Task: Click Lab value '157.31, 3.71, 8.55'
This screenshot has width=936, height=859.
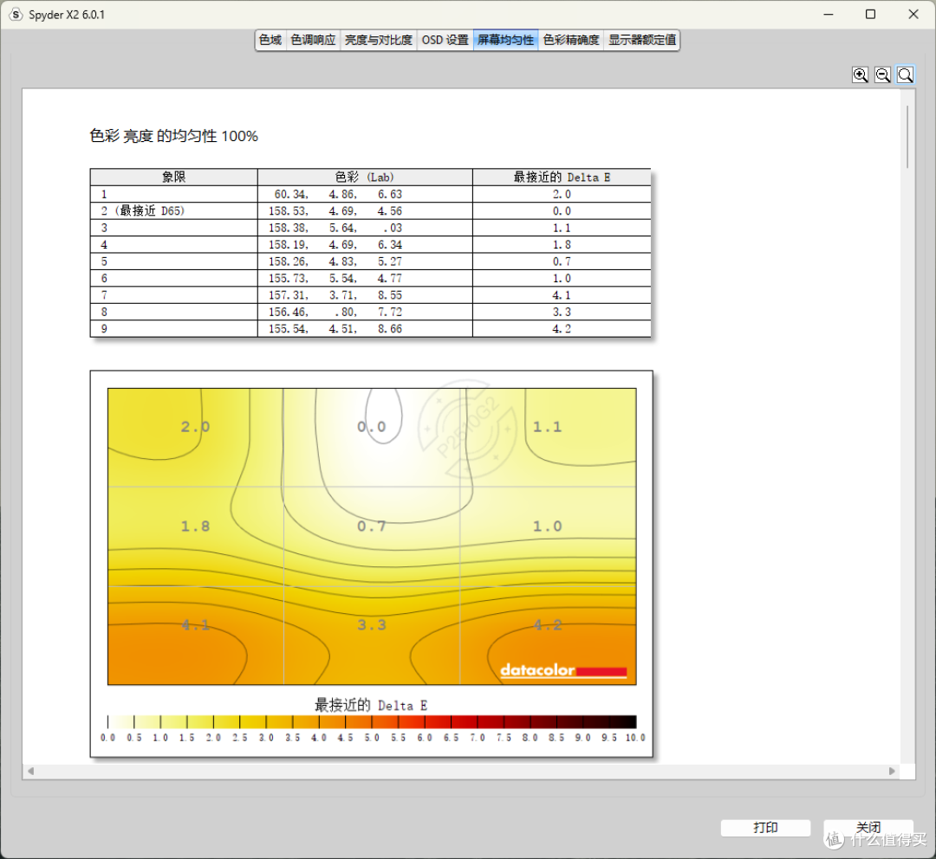Action: pyautogui.click(x=335, y=295)
